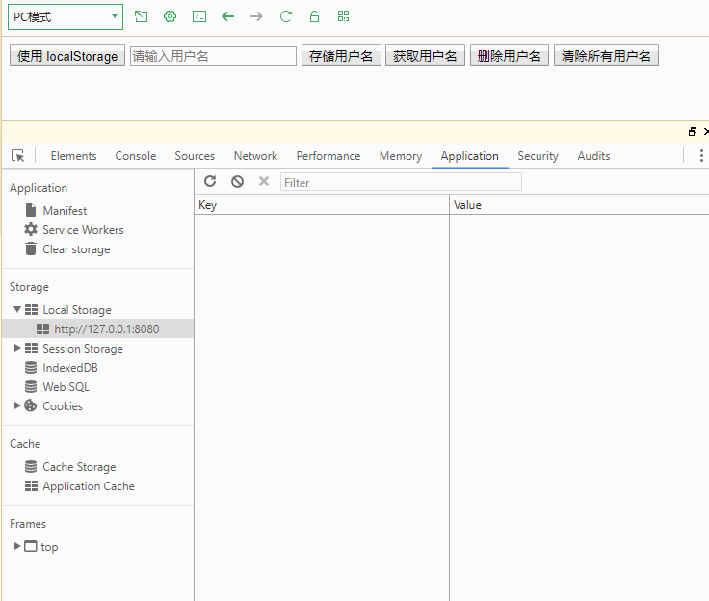Click the 使用 localStorage button
This screenshot has height=601, width=709.
tap(67, 56)
